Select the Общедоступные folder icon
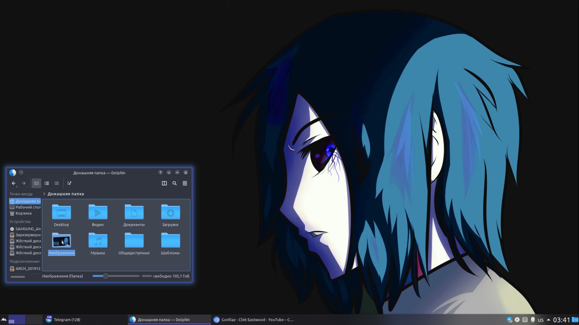The height and width of the screenshot is (325, 579). [x=134, y=240]
